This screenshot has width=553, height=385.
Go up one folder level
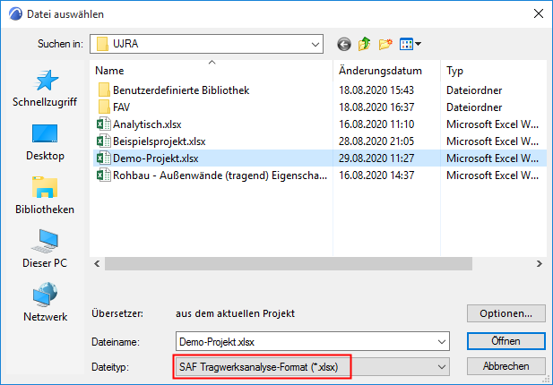pos(364,43)
